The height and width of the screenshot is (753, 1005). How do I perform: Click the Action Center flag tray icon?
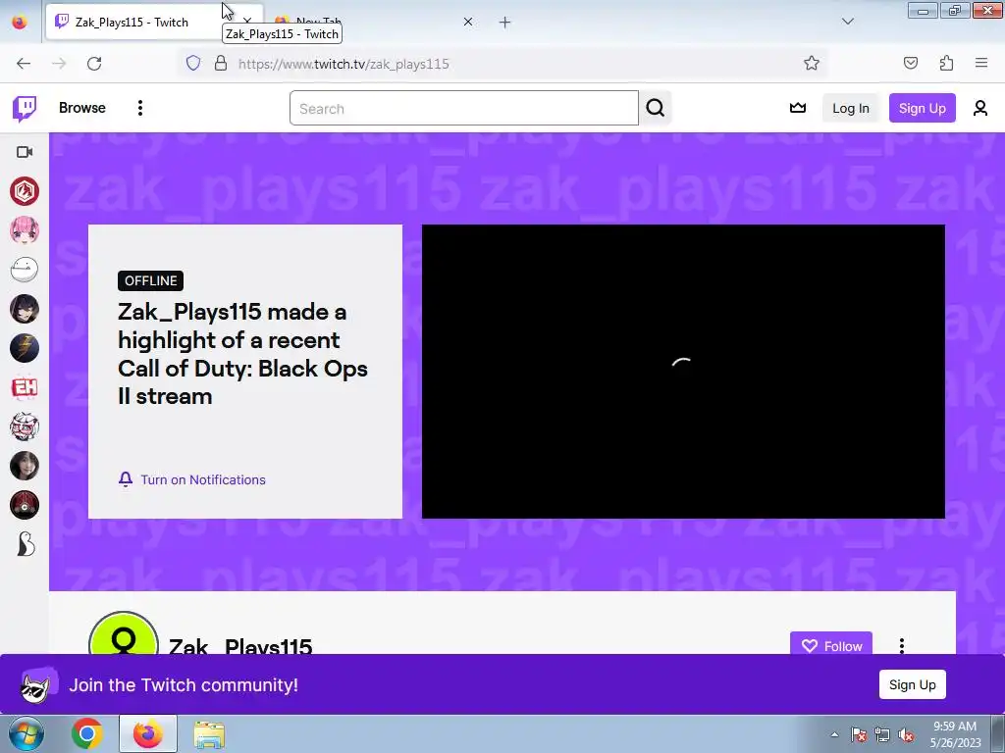click(x=859, y=734)
